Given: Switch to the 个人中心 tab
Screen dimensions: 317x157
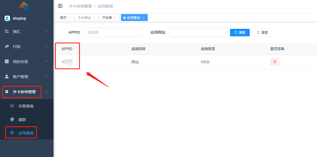Looking at the screenshot, I should pos(84,18).
